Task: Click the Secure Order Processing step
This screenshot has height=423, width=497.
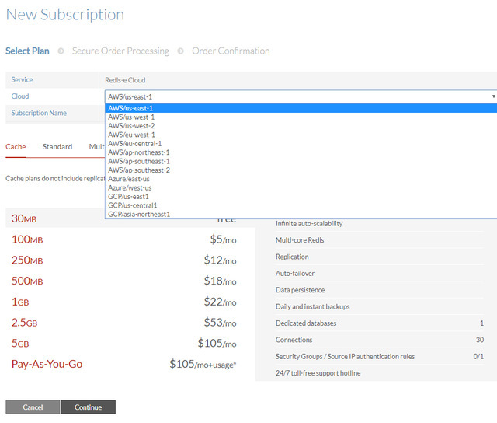Action: click(x=120, y=51)
